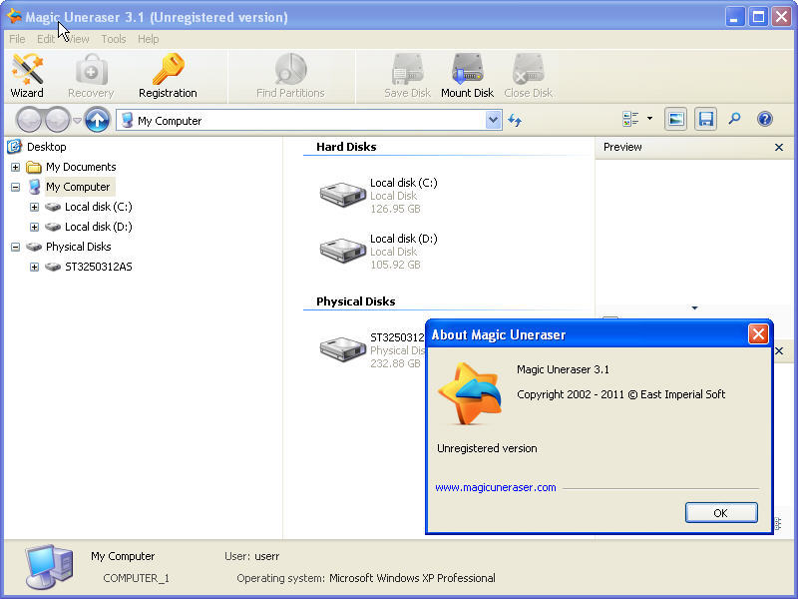Click the Hard Disks section header
The height and width of the screenshot is (599, 798).
coord(346,147)
